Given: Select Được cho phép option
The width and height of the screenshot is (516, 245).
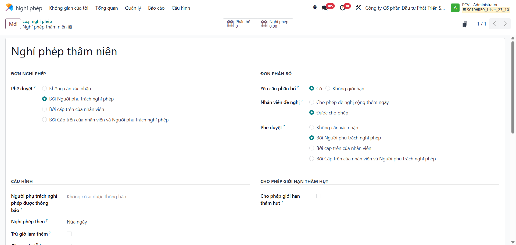Looking at the screenshot, I should pyautogui.click(x=312, y=113).
